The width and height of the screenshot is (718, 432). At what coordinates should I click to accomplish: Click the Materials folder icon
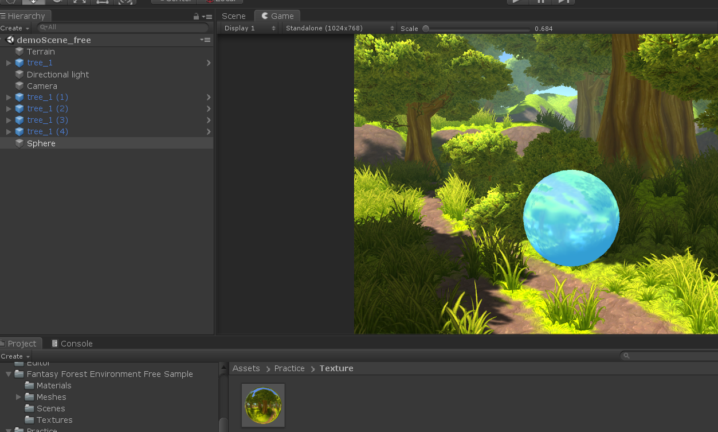click(x=29, y=386)
